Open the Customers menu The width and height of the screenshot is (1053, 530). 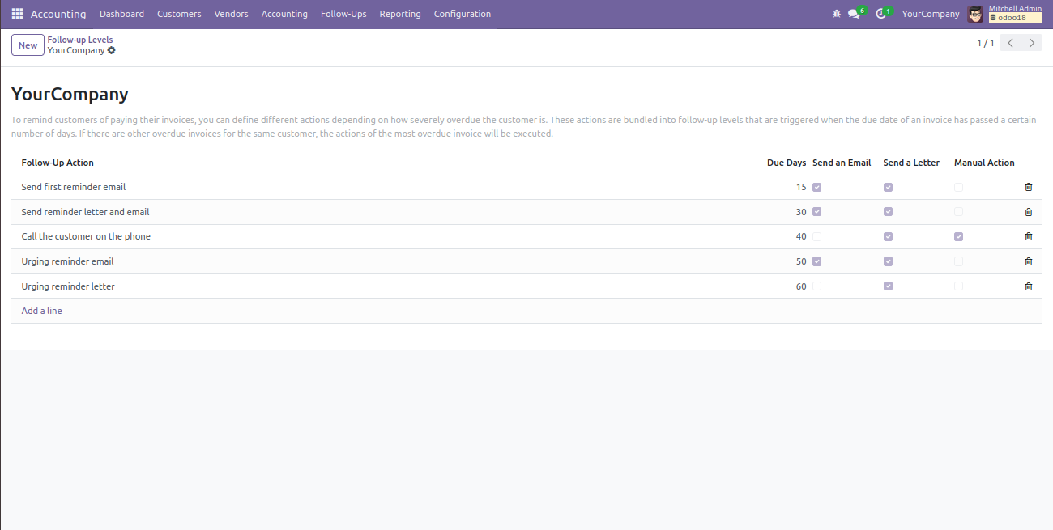click(179, 14)
